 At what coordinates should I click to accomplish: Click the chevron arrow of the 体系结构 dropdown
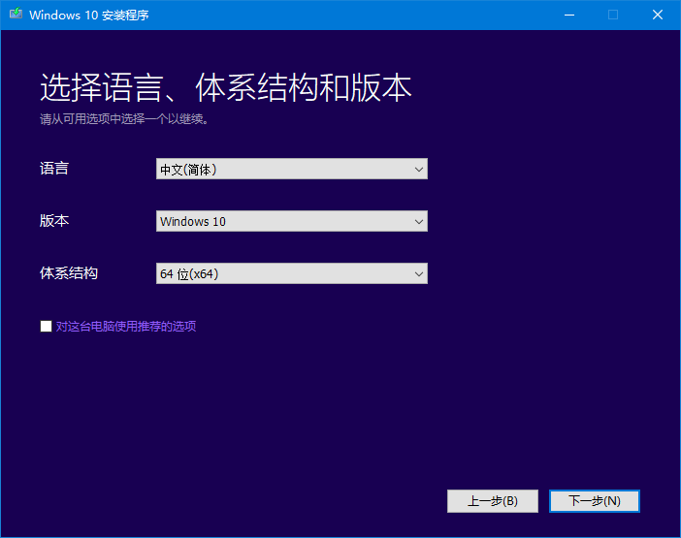pyautogui.click(x=419, y=273)
